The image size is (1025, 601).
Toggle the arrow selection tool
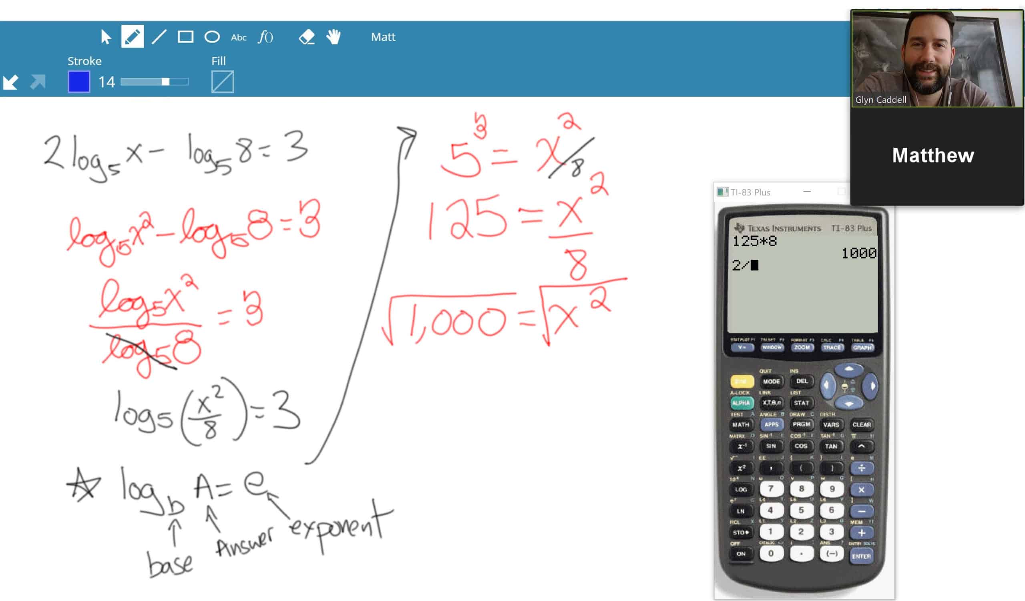click(x=107, y=36)
